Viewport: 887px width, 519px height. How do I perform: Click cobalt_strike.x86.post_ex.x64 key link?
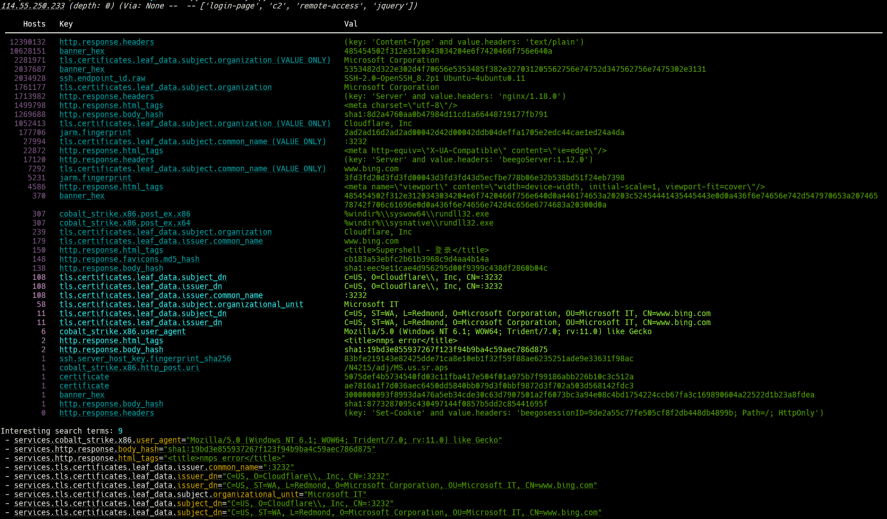(124, 223)
